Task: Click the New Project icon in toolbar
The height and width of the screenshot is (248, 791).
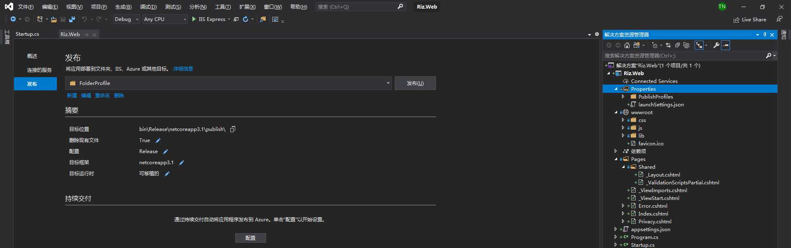Action: click(x=40, y=19)
